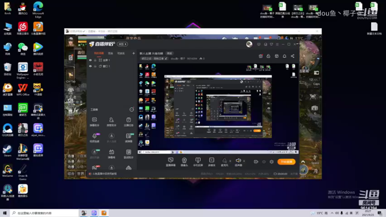Switch to the second scene tab

click(110, 53)
